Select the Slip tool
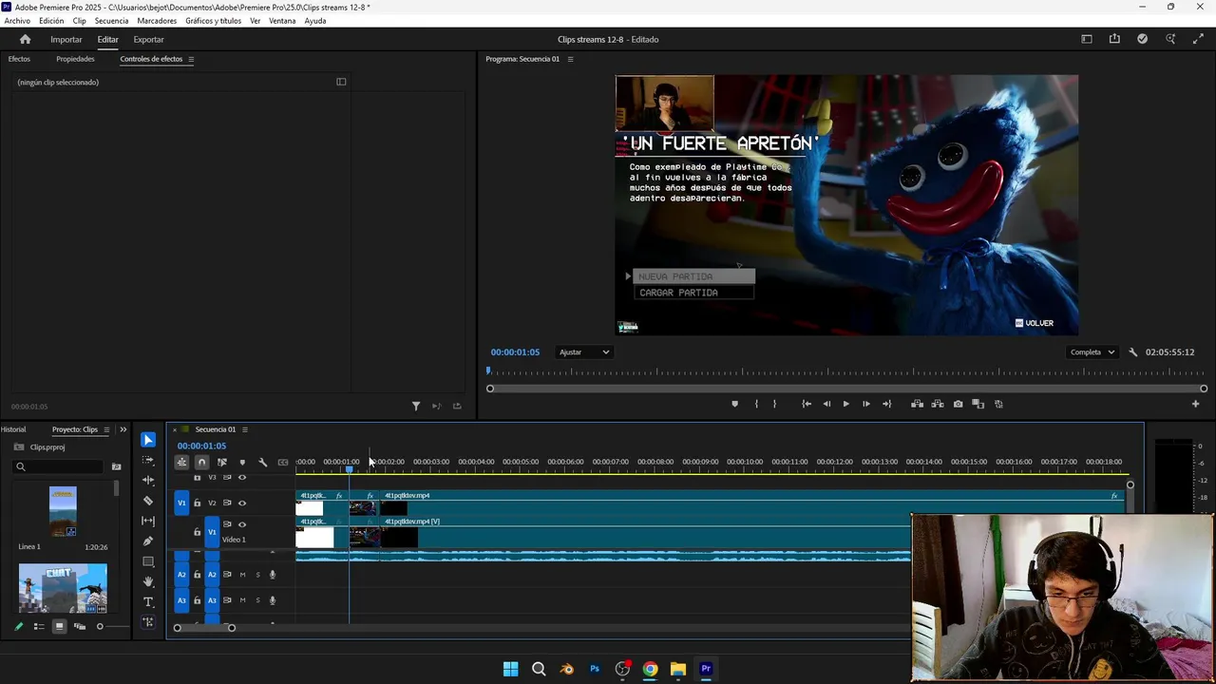 [148, 521]
